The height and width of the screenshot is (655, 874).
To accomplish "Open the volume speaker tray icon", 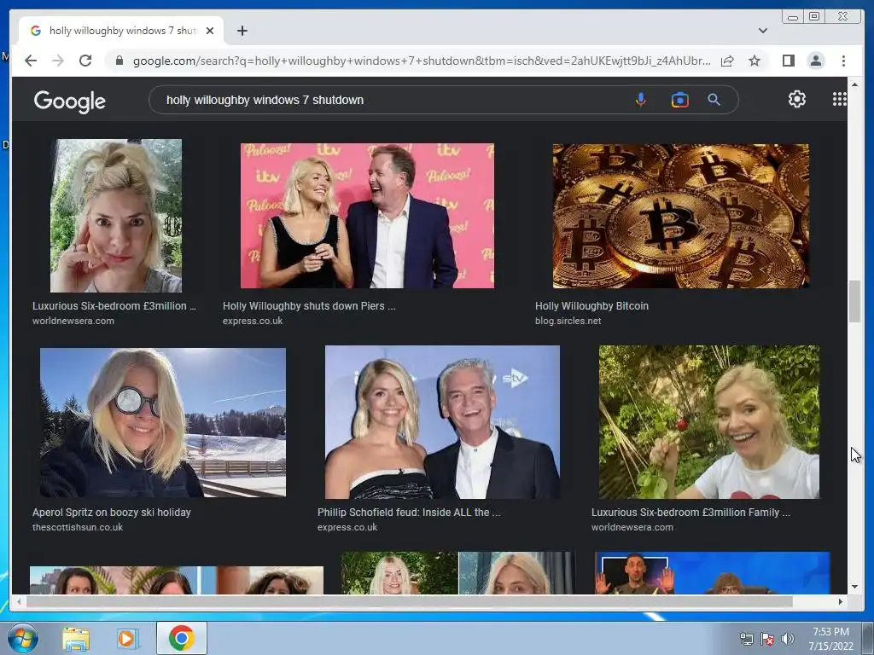I will point(788,640).
